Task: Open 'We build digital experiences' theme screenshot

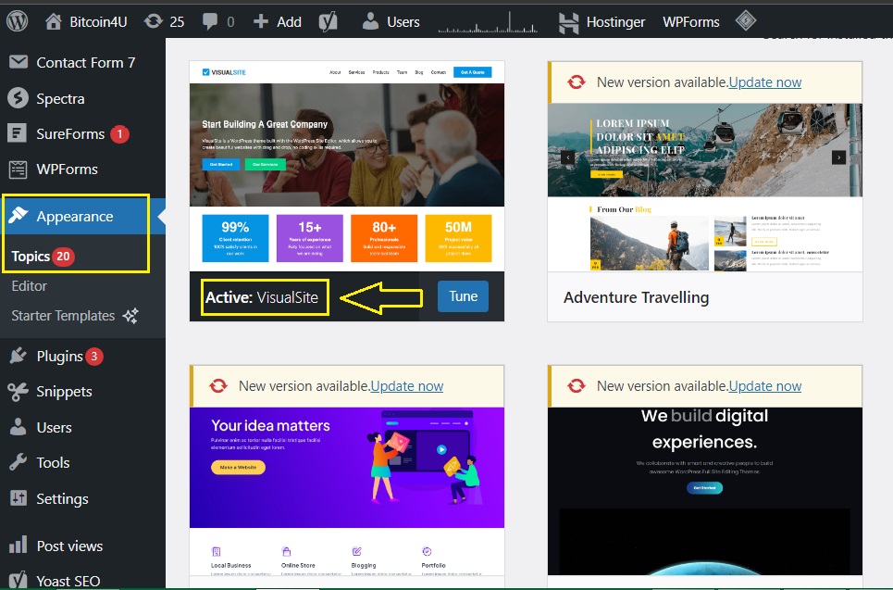Action: coord(705,492)
